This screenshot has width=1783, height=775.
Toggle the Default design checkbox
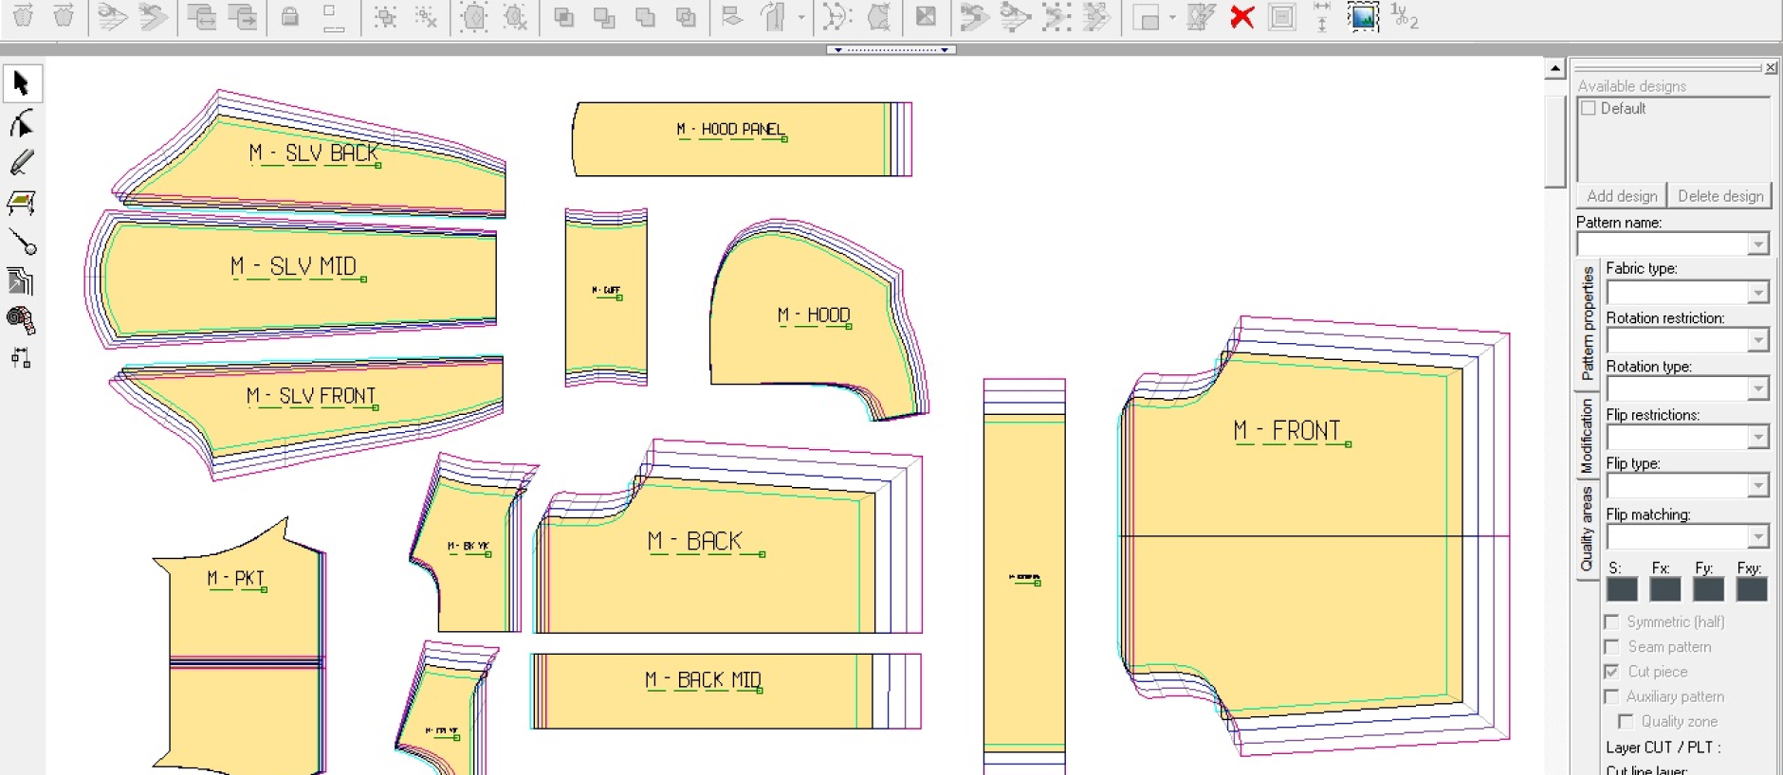1589,108
